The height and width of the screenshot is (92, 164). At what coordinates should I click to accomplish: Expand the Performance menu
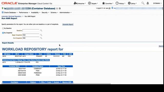pos(24,13)
